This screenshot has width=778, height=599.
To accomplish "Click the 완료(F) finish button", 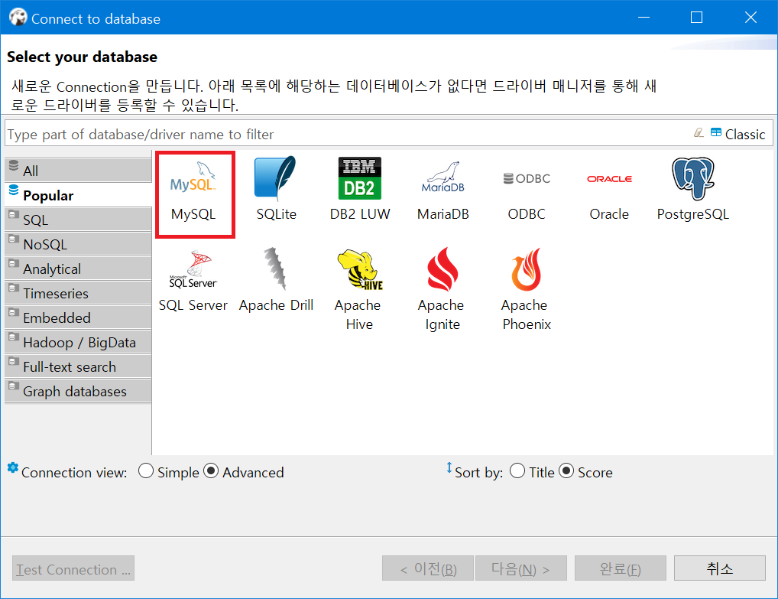I will click(621, 568).
